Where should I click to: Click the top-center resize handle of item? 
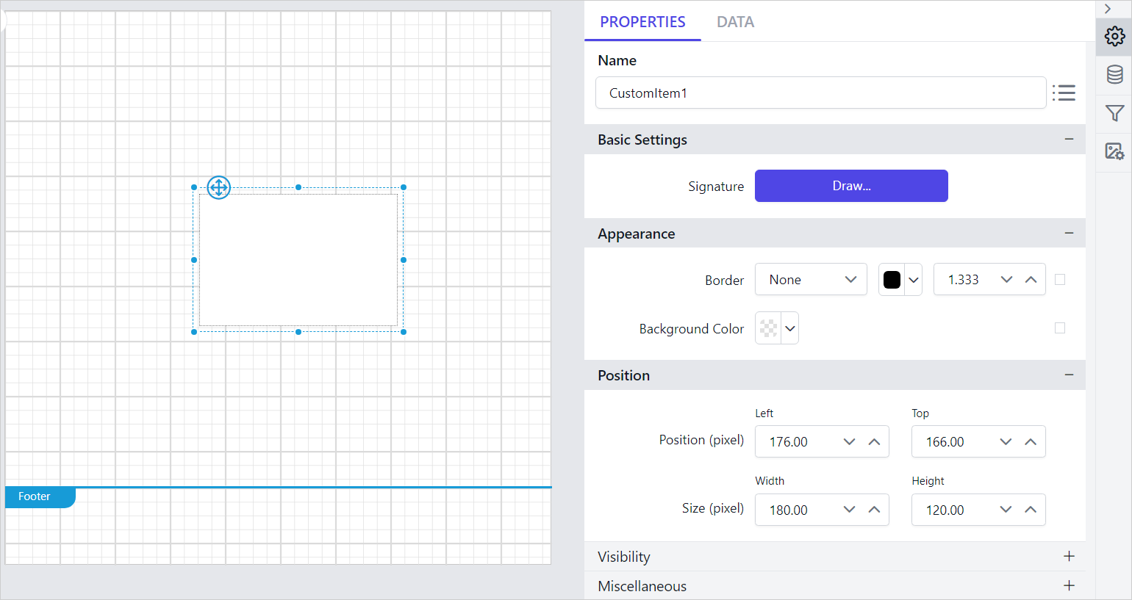(298, 187)
